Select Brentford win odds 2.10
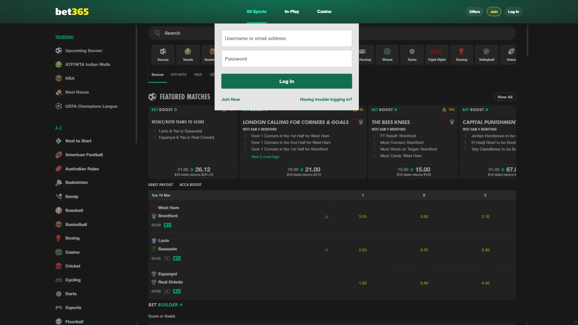The width and height of the screenshot is (578, 325). coord(485,217)
